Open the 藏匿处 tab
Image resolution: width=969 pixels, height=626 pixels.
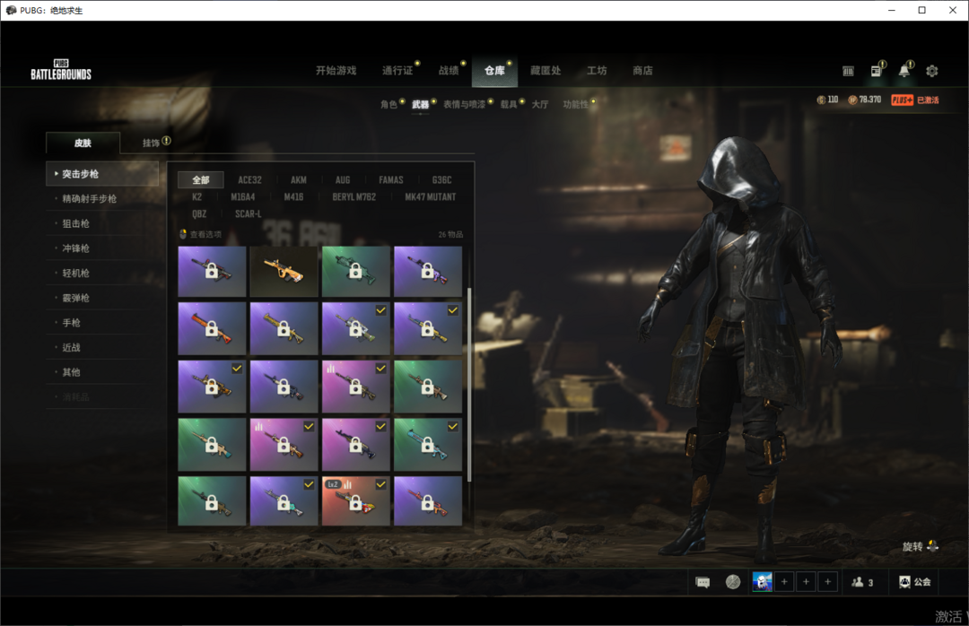(546, 71)
